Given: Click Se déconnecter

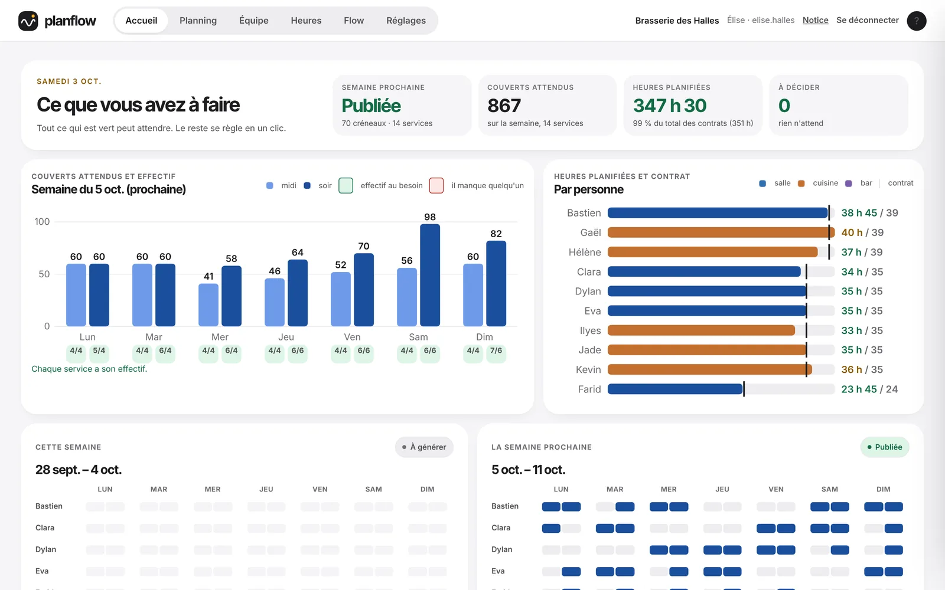Looking at the screenshot, I should (x=867, y=20).
